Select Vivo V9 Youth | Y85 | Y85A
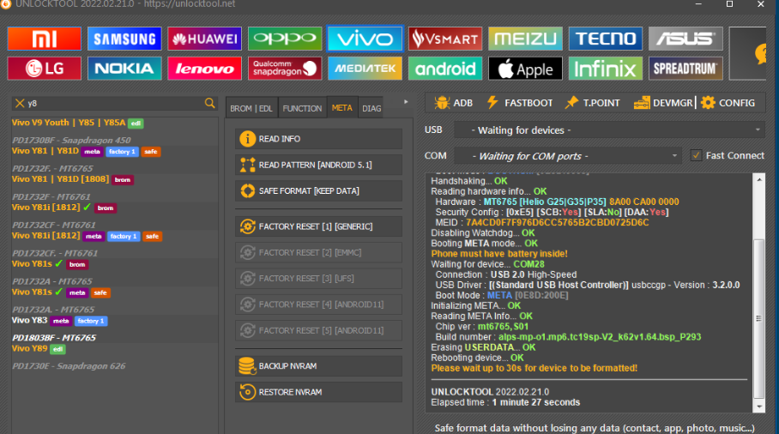 [x=68, y=123]
